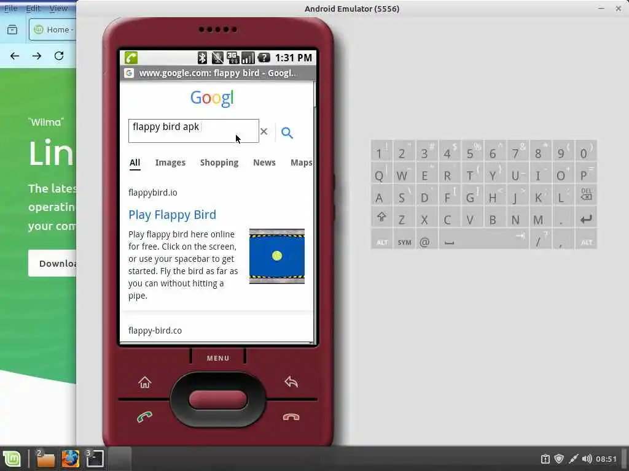Open the file manager folder in taskbar

click(x=45, y=459)
